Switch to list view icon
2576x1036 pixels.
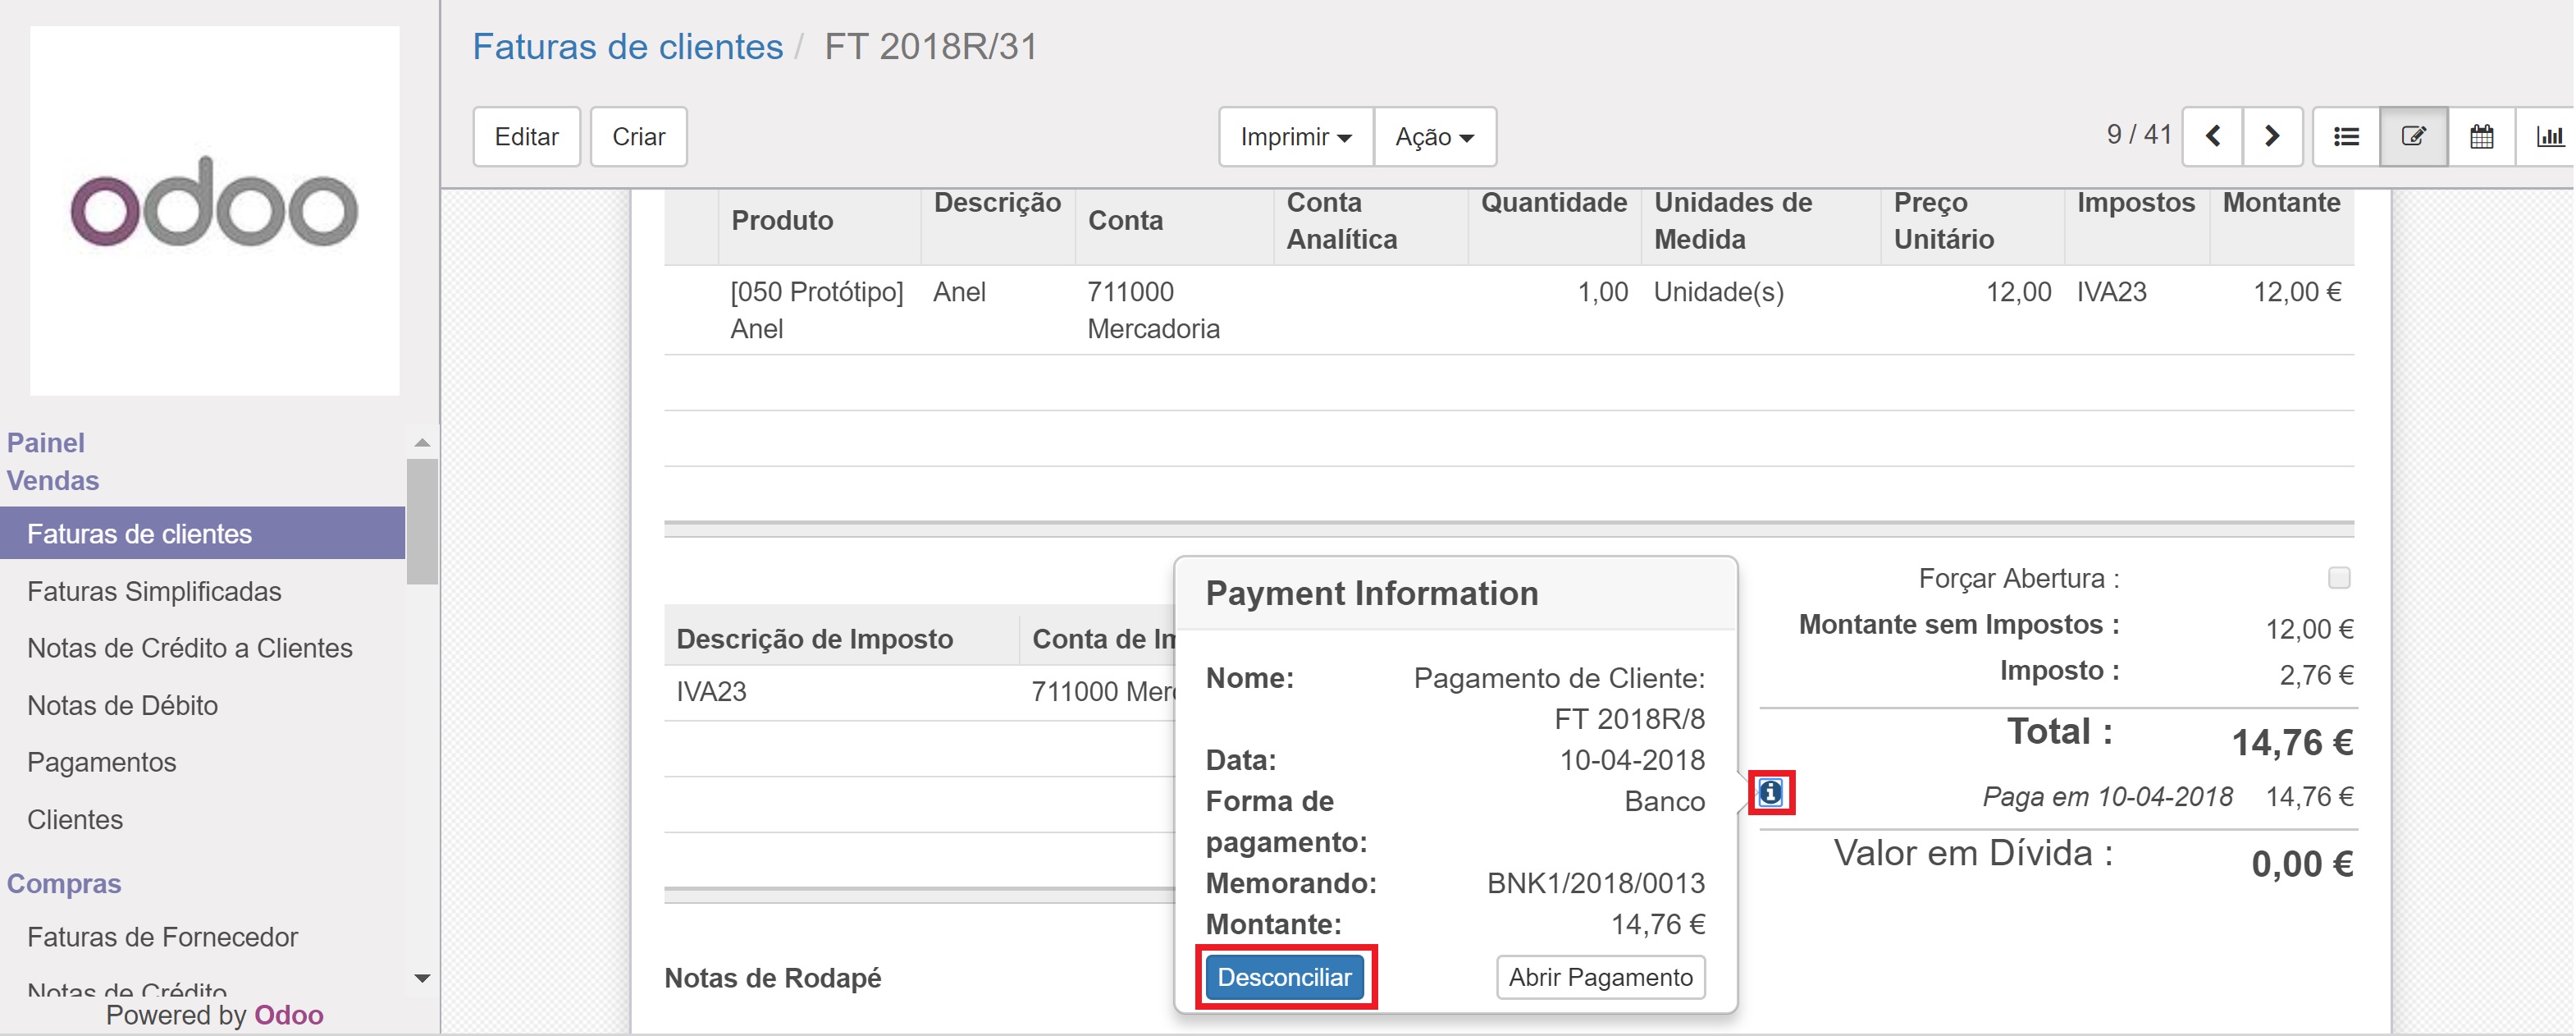2346,136
